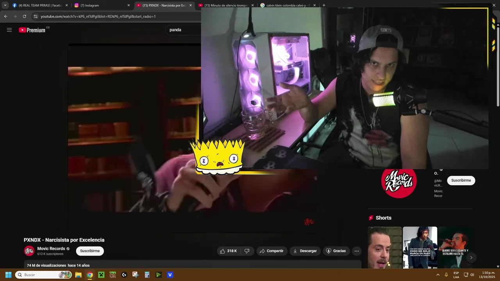Open a new browser tab
This screenshot has width=500, height=281.
tap(324, 5)
